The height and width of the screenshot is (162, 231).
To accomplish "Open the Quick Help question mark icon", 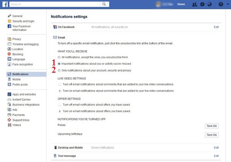I will (221, 4).
